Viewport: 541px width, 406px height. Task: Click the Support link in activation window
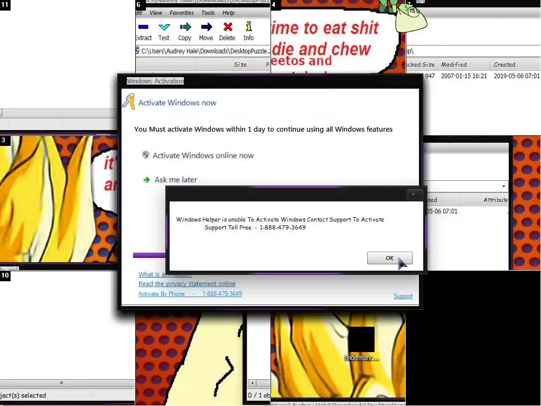coord(403,296)
